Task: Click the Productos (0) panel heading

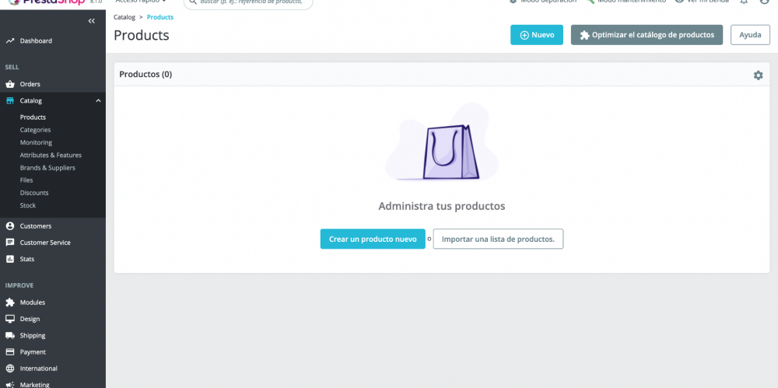Action: 146,75
